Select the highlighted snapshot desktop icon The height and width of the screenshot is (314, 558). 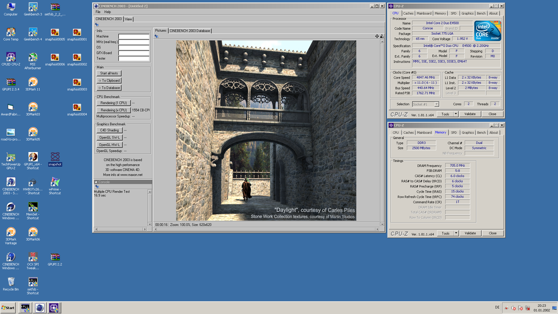point(55,159)
